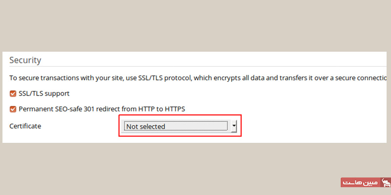Viewport: 391px width, 195px height.
Task: Click the "SSL/TLS support" checkbox label
Action: [x=43, y=93]
